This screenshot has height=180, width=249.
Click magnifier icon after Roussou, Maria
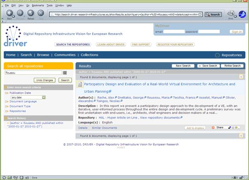click(x=171, y=98)
